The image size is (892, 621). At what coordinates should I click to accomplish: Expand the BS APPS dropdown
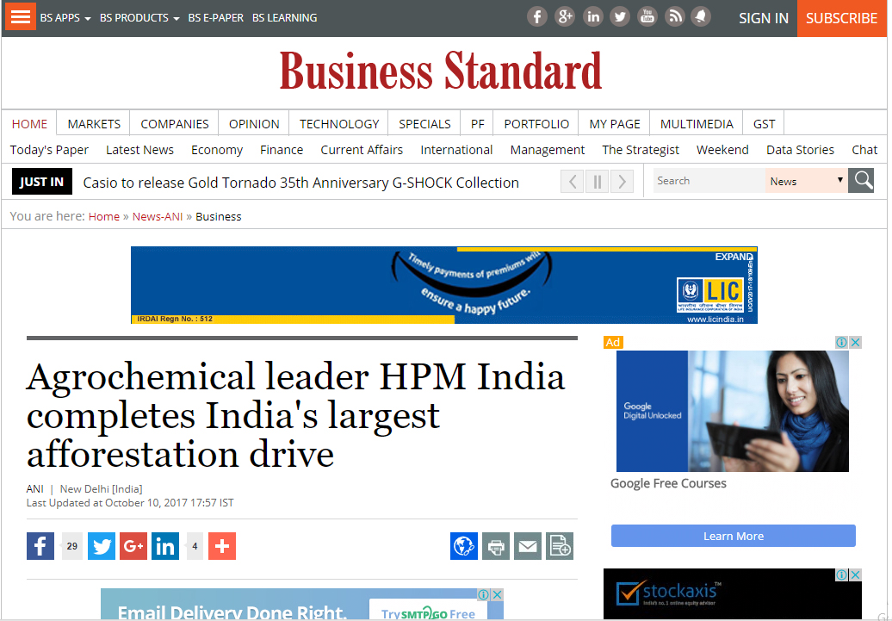(65, 17)
